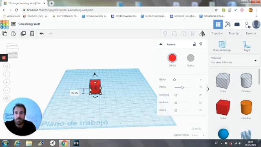Pick the orange Cilindro shape
261x147 pixels.
(246, 107)
